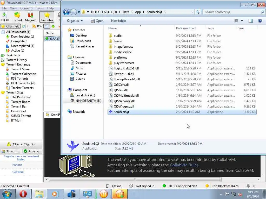Open Torrent Collection item

[x=24, y=74]
